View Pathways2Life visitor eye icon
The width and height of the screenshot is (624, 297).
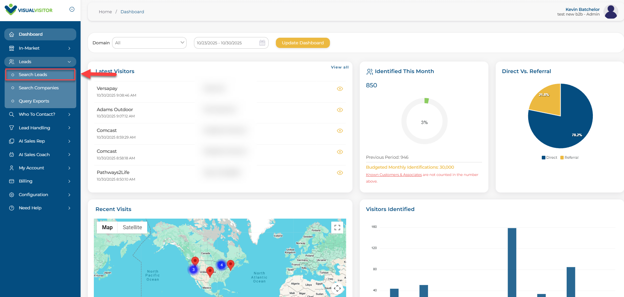coord(340,173)
